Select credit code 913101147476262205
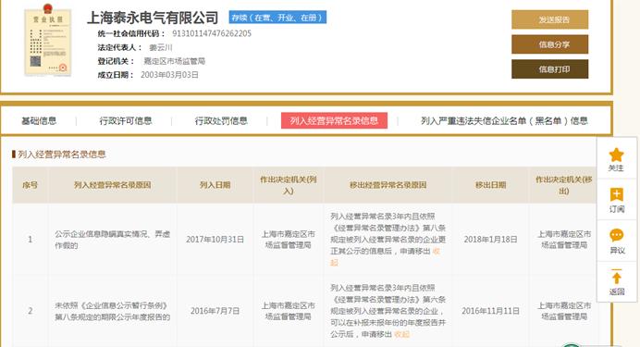This screenshot has height=347, width=640. tap(212, 33)
